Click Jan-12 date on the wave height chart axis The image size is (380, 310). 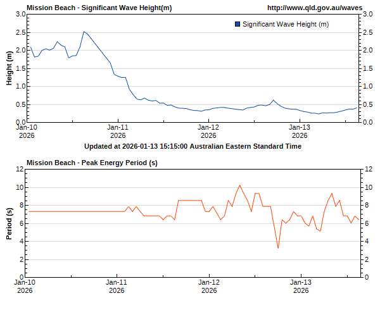[x=209, y=131]
